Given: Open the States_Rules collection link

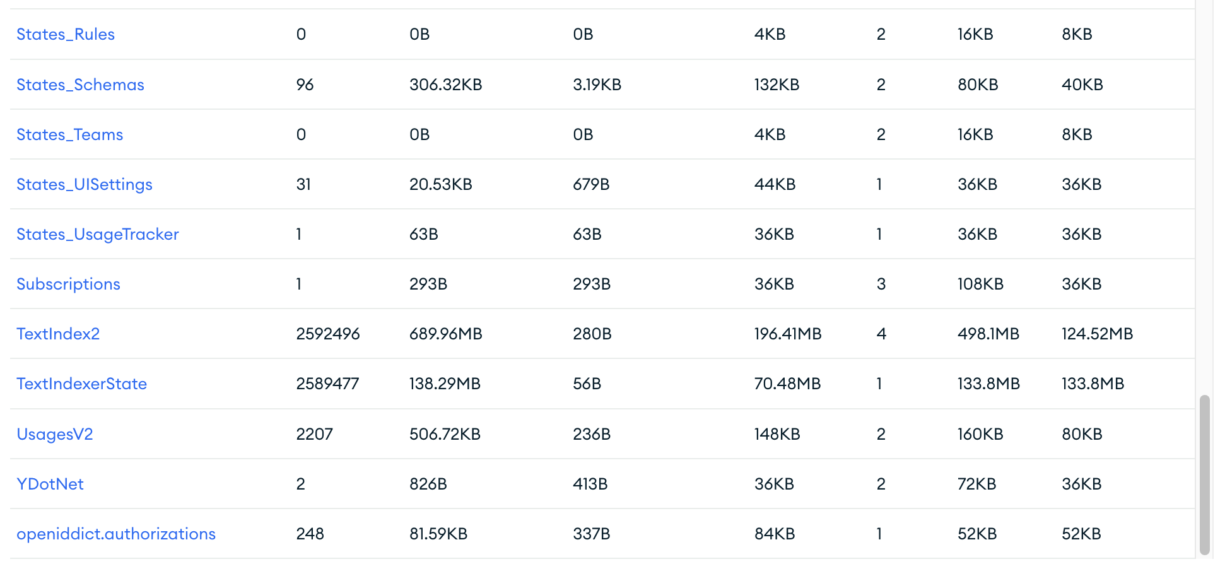Looking at the screenshot, I should pos(66,34).
